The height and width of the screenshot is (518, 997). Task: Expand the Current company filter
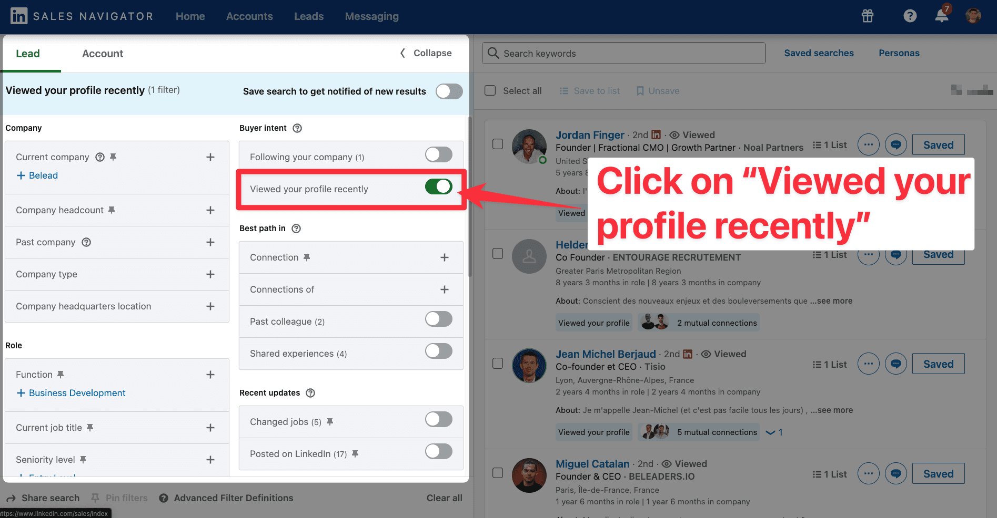pos(210,157)
